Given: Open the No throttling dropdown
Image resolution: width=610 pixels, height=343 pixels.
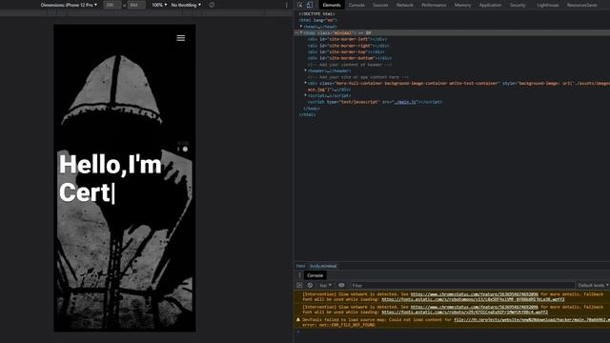Looking at the screenshot, I should [x=186, y=5].
